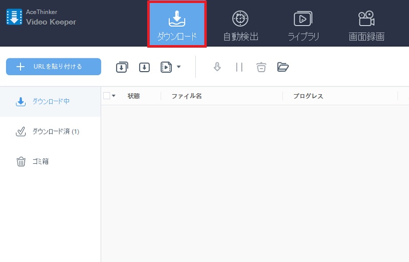This screenshot has height=262, width=409.
Task: Pause downloads with the pause icon
Action: 239,67
